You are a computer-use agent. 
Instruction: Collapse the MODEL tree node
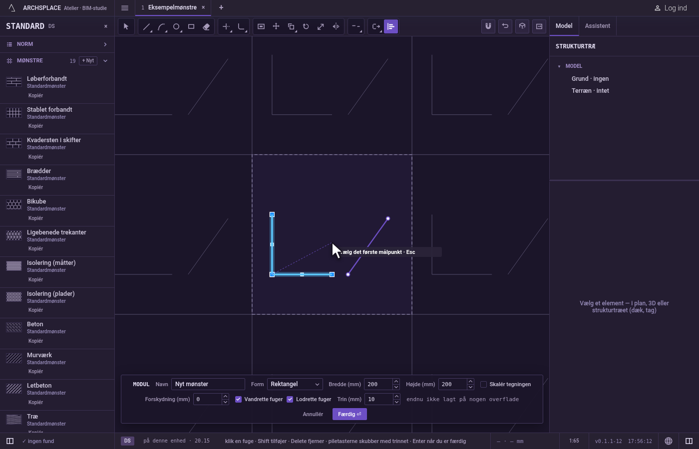pos(559,66)
